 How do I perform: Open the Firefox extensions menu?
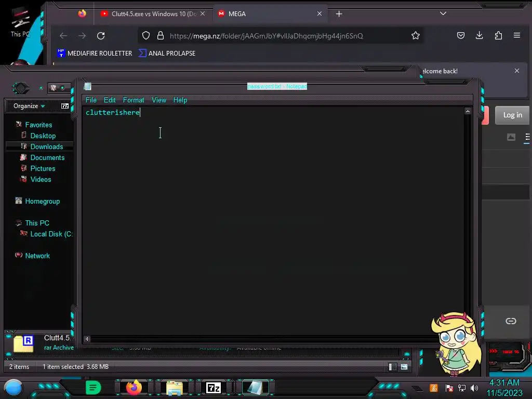(x=498, y=35)
